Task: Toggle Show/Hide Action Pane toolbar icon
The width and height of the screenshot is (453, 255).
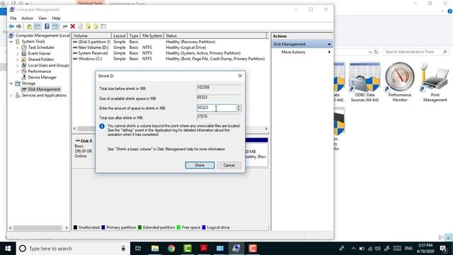Action: tap(55, 27)
